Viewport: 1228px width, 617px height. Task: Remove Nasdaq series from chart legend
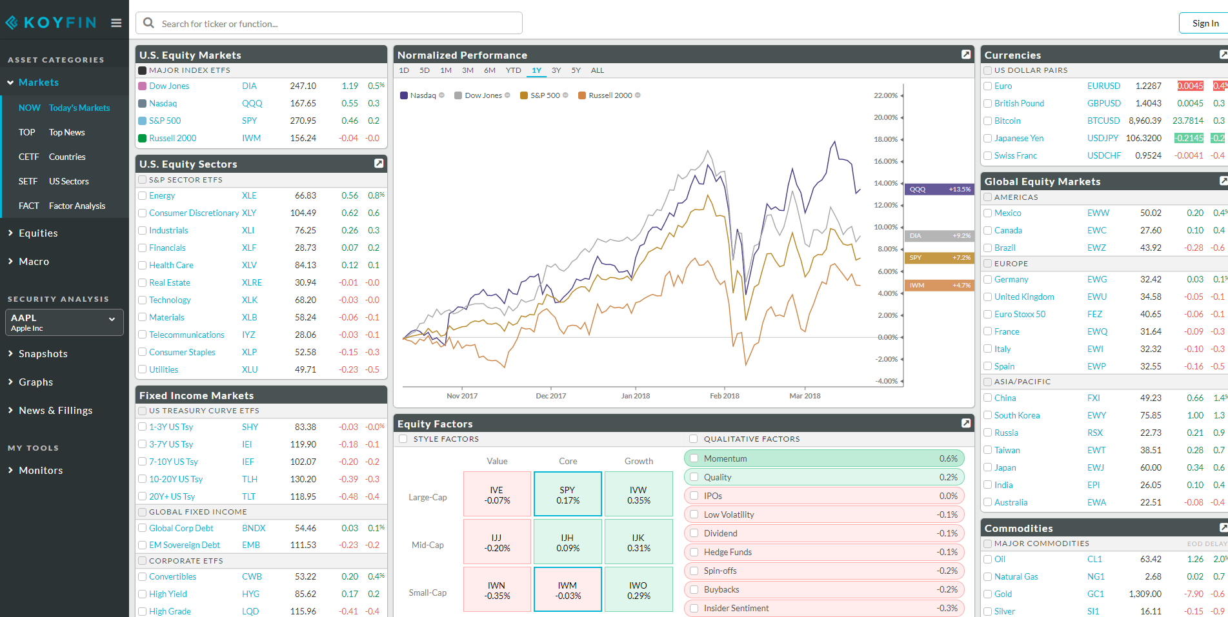[441, 95]
